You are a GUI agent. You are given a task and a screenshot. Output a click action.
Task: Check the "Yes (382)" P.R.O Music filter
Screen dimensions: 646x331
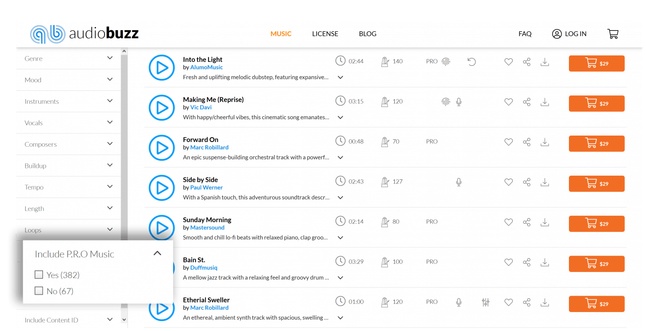coord(39,274)
